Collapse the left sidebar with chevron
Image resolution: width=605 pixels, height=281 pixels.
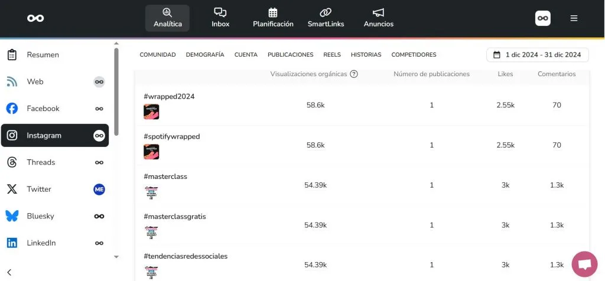9,272
